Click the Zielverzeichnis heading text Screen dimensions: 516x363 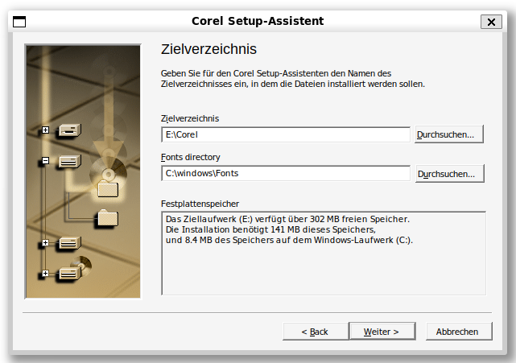click(x=208, y=49)
